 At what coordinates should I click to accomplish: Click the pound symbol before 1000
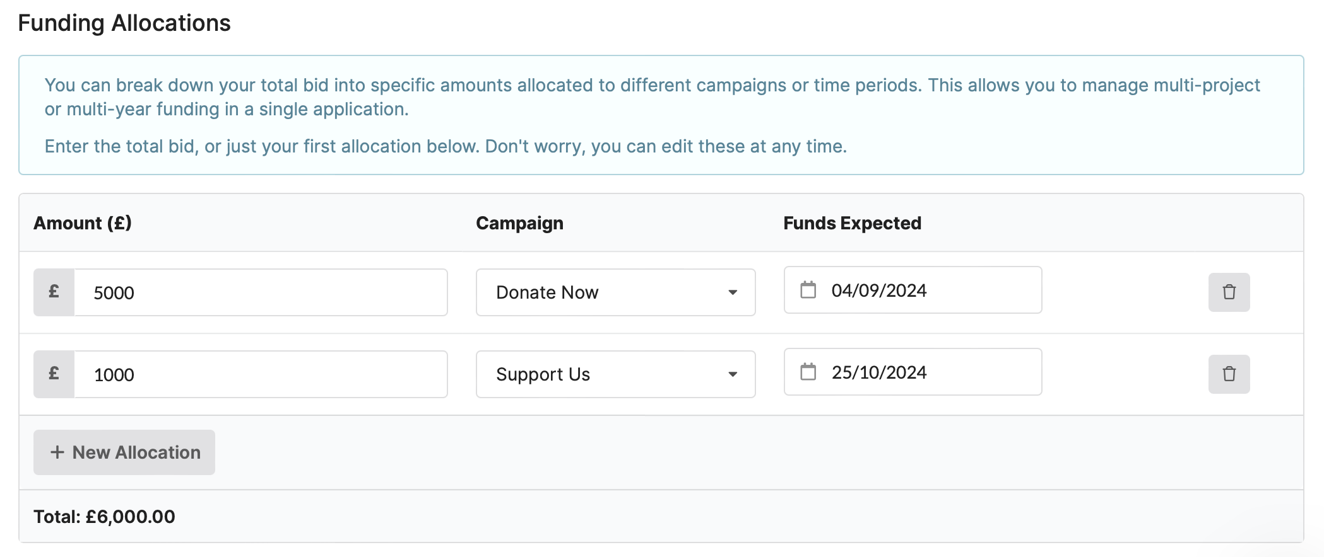(x=54, y=374)
